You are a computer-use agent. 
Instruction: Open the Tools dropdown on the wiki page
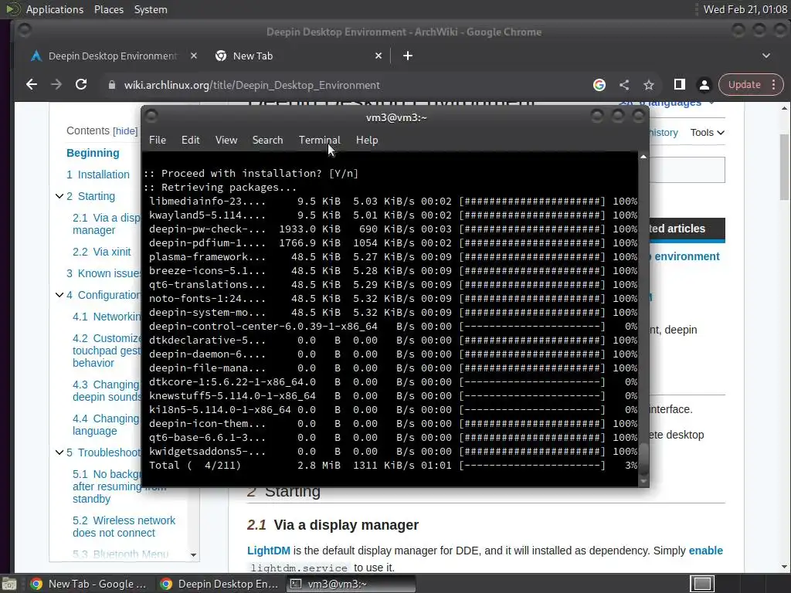[708, 133]
